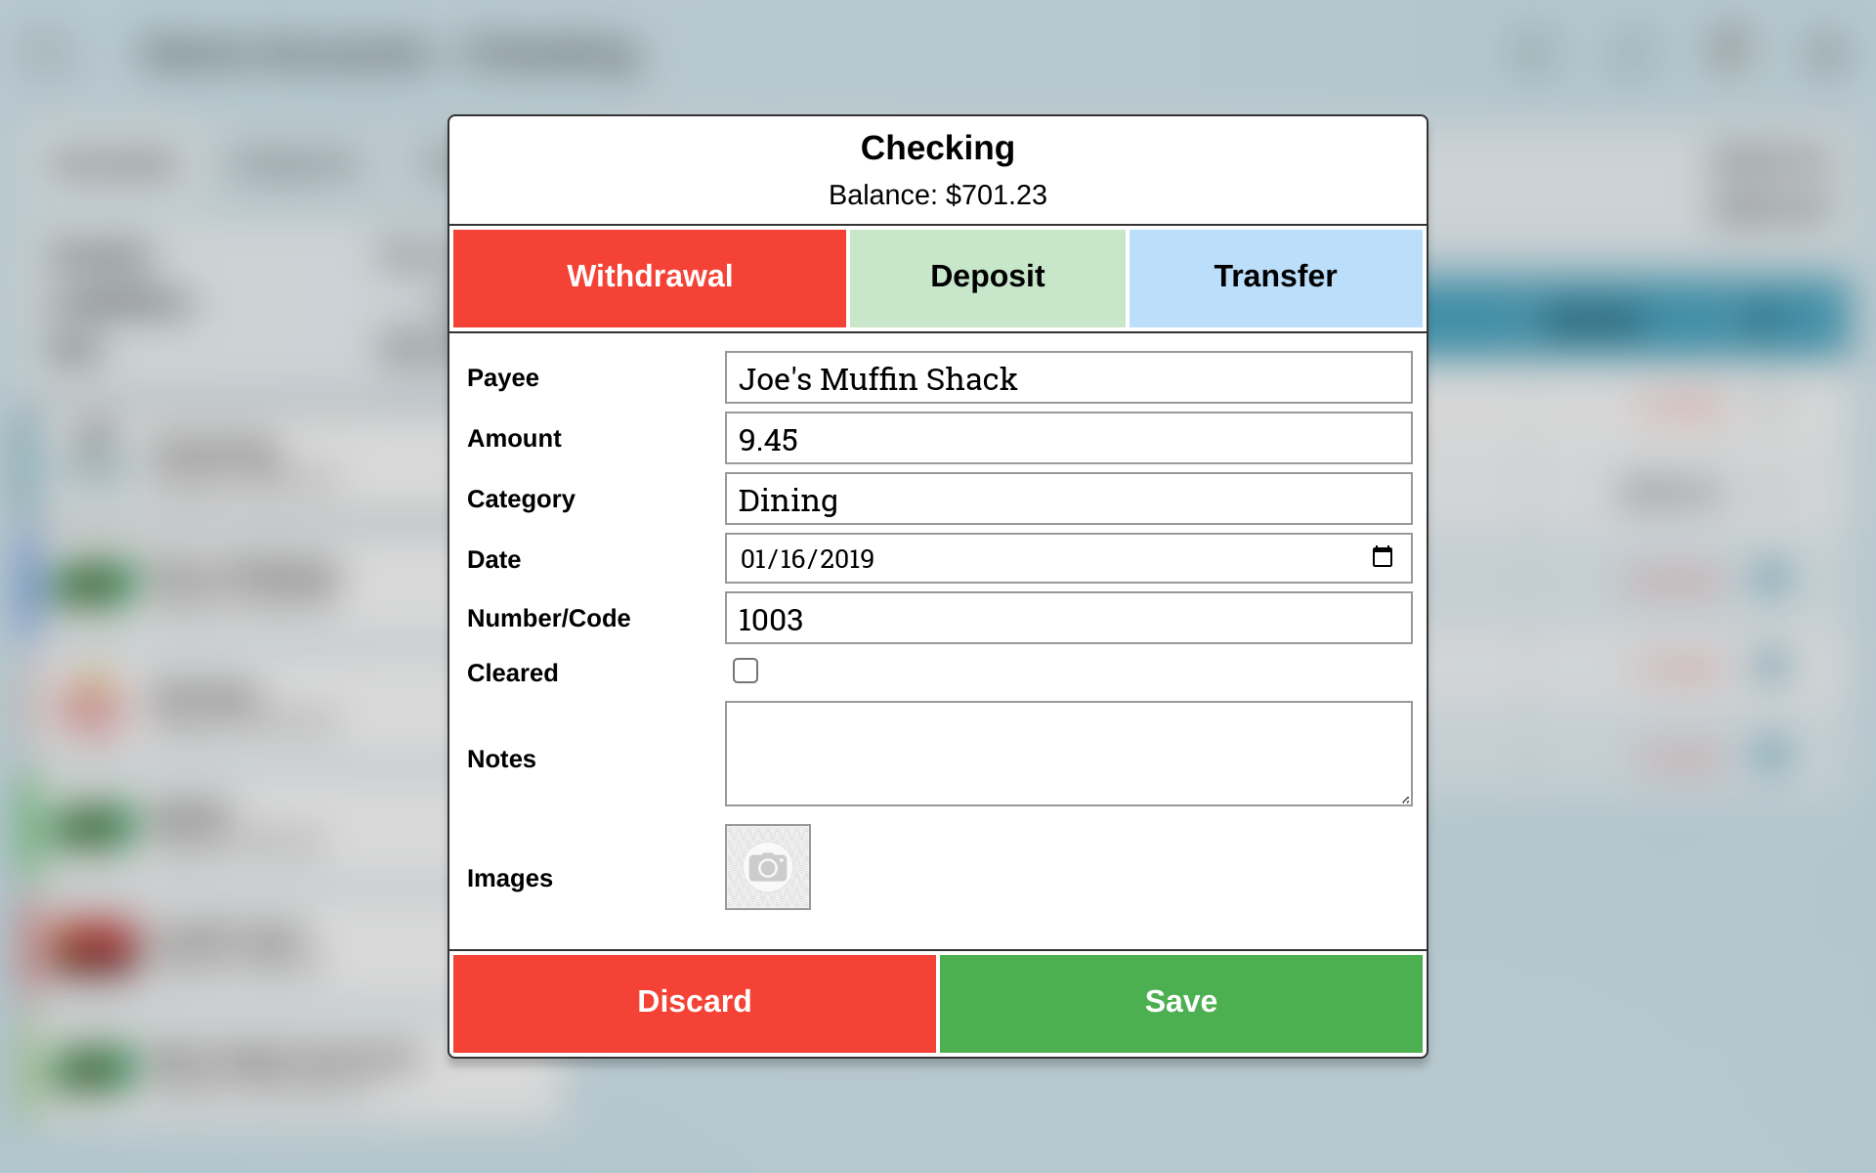Select the Transfer tab
The image size is (1876, 1173).
pos(1274,278)
